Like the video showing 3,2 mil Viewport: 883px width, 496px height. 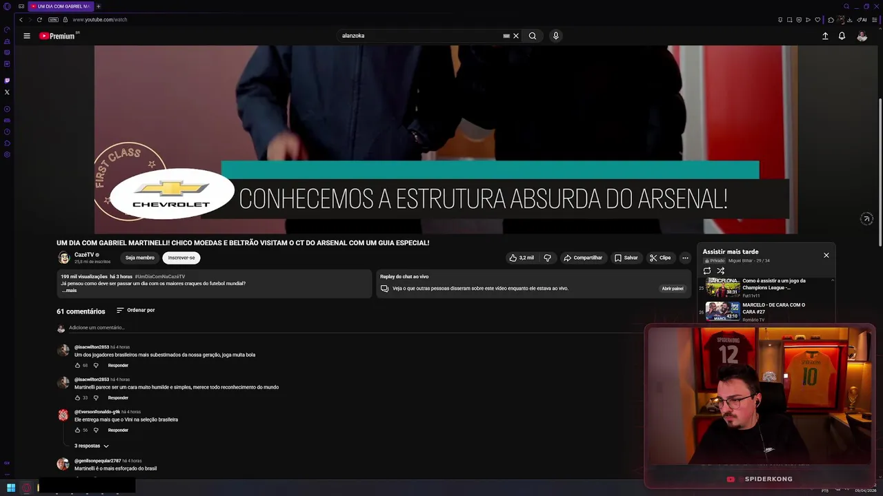[522, 258]
